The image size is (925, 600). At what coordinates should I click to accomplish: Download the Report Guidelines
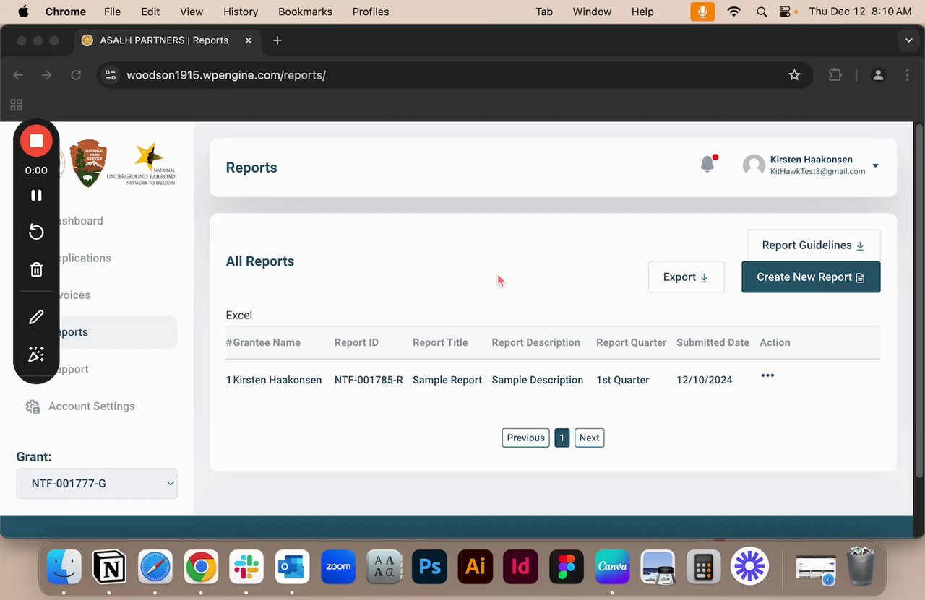(813, 245)
